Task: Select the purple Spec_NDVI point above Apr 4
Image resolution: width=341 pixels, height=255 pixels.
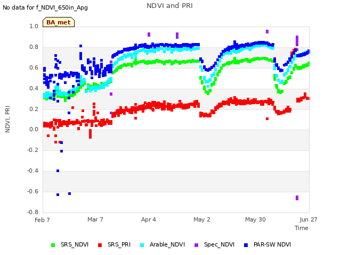Action: tap(149, 35)
